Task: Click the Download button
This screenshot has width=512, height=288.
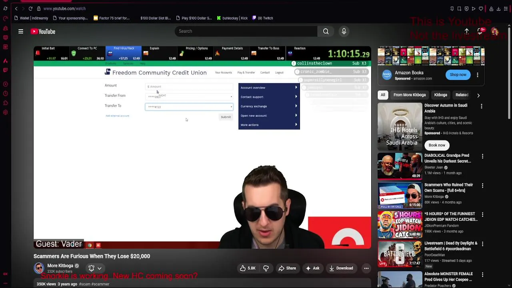Action: point(341,268)
